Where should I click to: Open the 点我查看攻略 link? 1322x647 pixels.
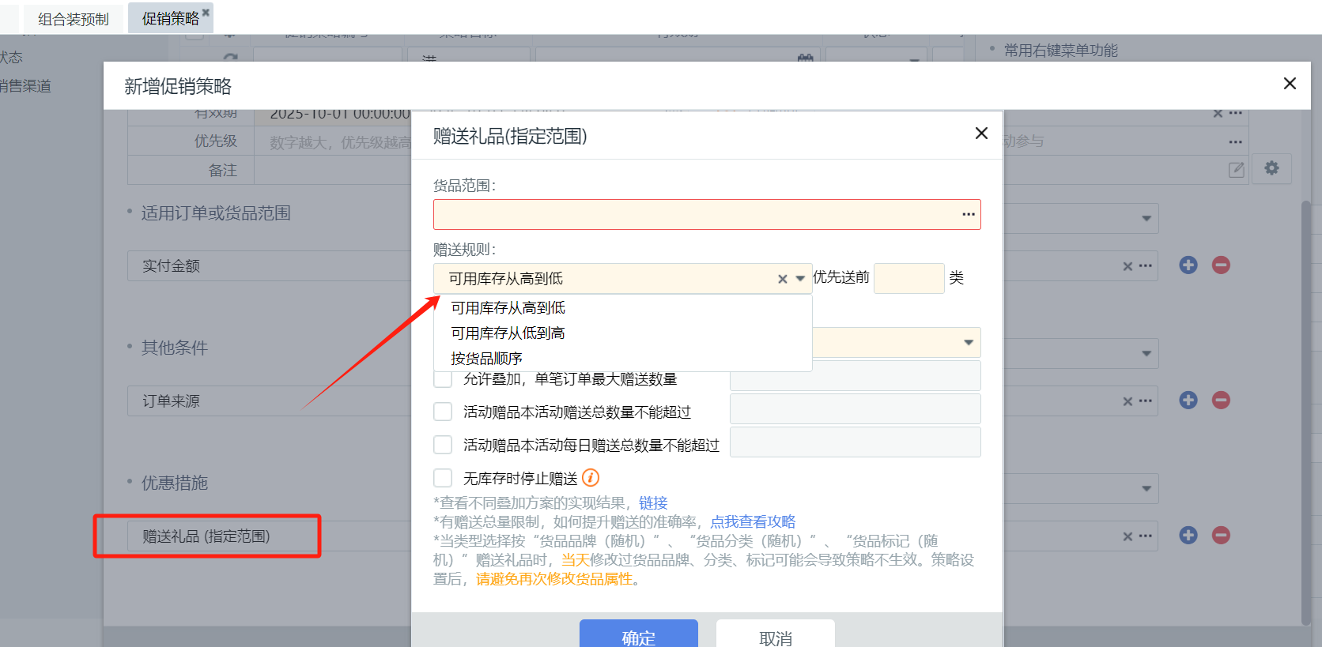coord(753,522)
